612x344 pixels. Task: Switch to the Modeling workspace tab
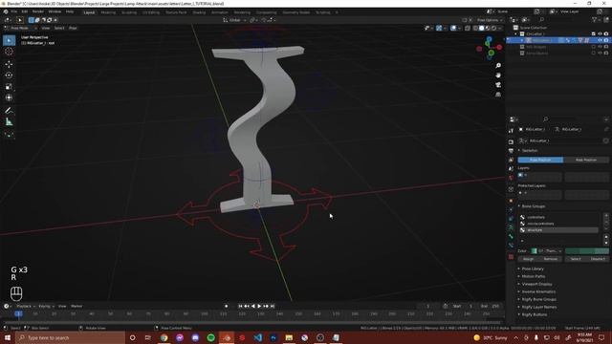[108, 12]
